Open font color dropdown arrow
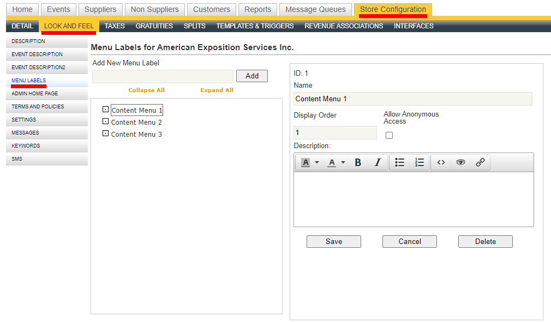Image resolution: width=551 pixels, height=323 pixels. (343, 162)
